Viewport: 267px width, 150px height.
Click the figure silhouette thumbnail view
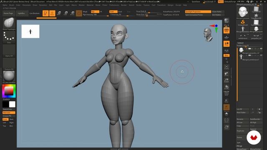[30, 31]
